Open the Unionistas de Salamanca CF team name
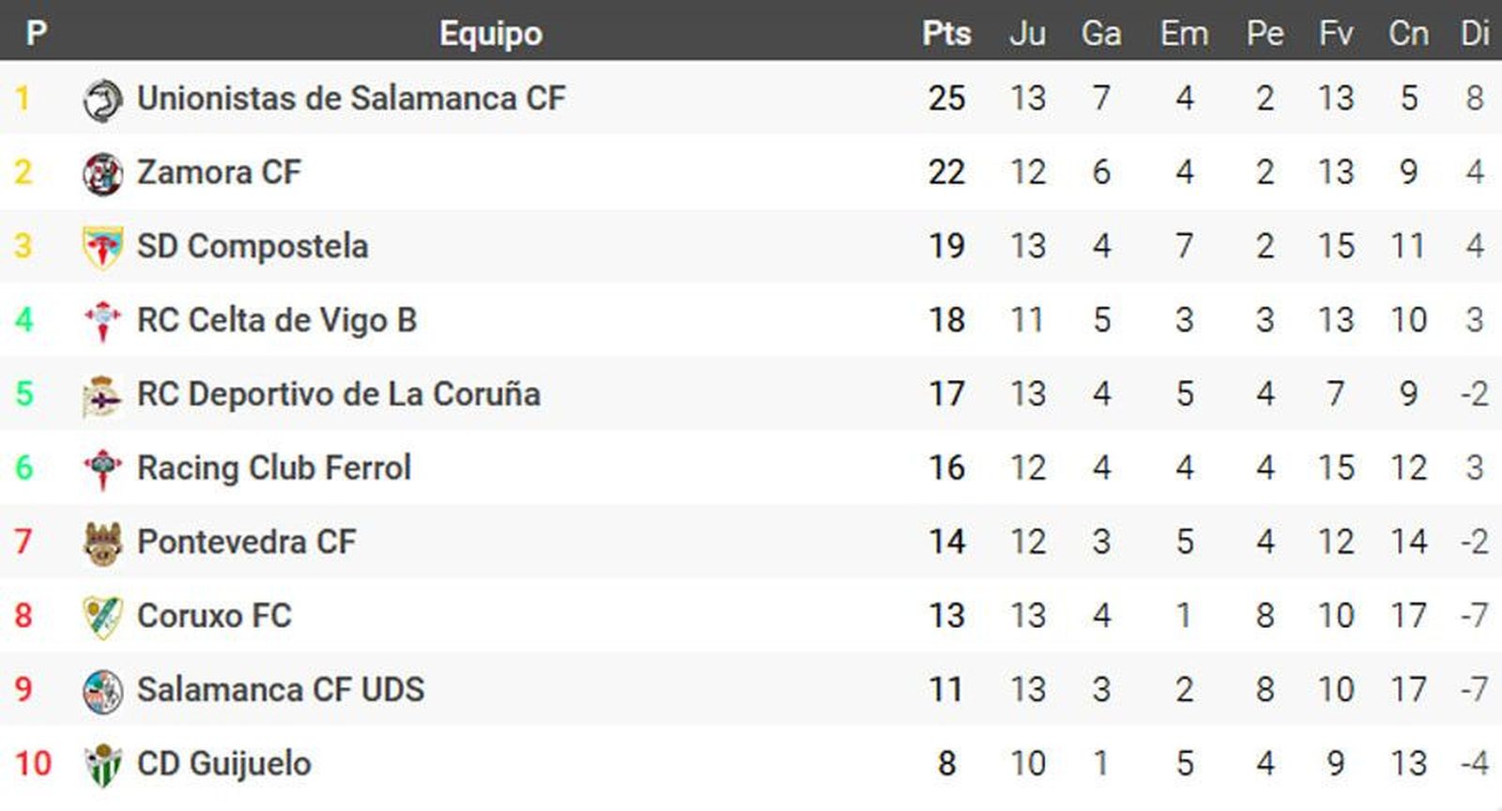This screenshot has width=1502, height=811. (351, 99)
